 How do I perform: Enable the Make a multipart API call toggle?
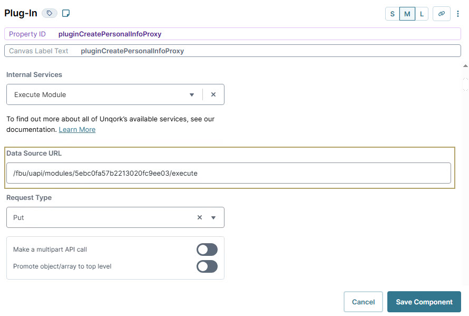207,249
